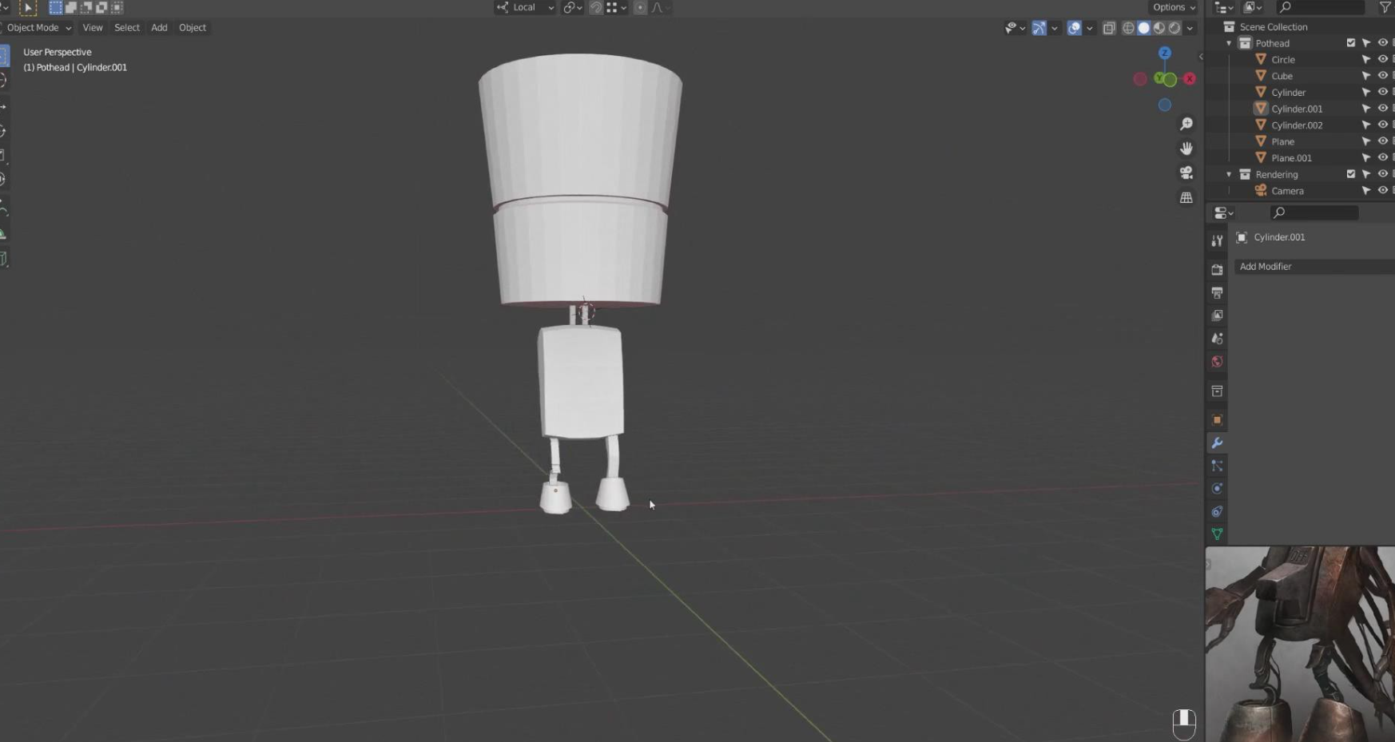
Task: Click the X axis on navigation gizmo
Action: click(1190, 79)
